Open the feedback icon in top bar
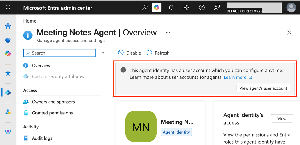300x145 pixels. point(217,8)
